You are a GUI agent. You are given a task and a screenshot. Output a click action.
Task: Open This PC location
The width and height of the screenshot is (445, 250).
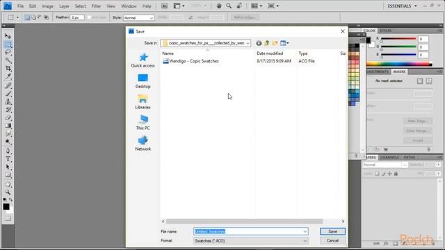143,122
